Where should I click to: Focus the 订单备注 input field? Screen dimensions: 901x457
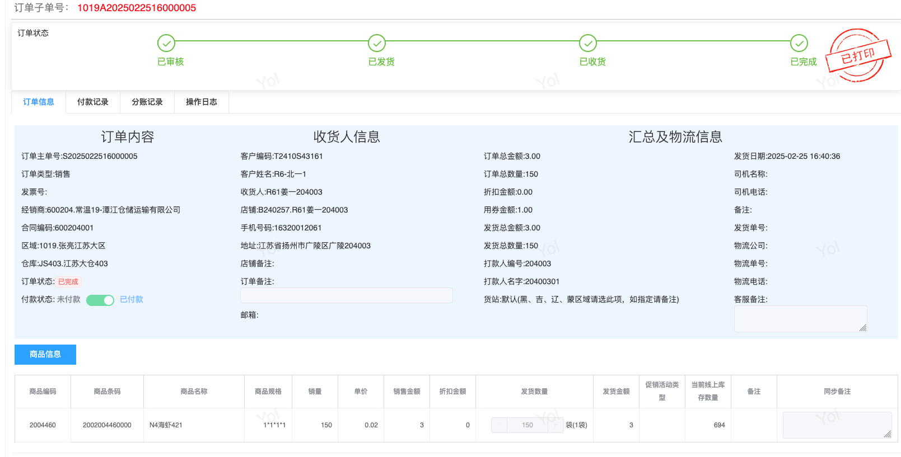pos(346,295)
